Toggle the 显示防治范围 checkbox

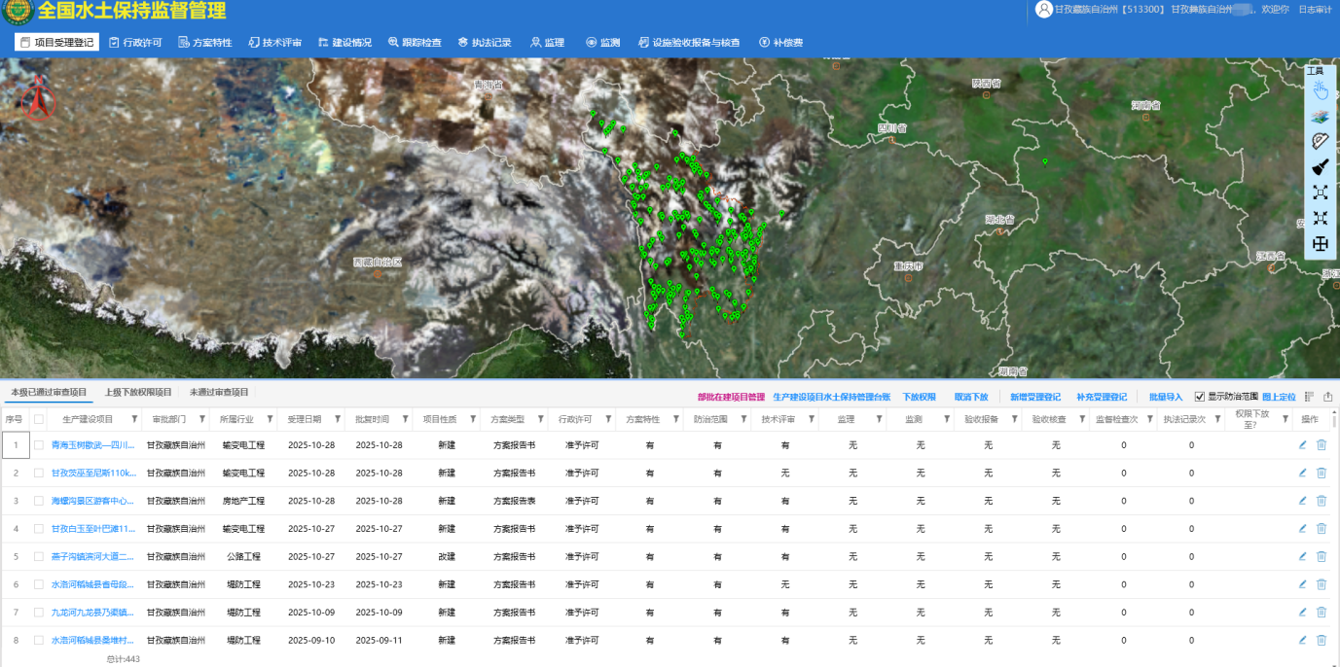click(1200, 397)
